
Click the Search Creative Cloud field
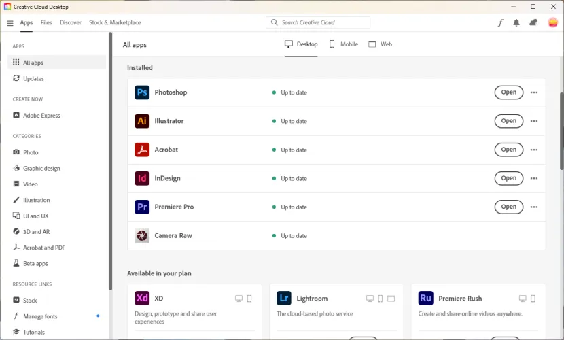click(318, 22)
